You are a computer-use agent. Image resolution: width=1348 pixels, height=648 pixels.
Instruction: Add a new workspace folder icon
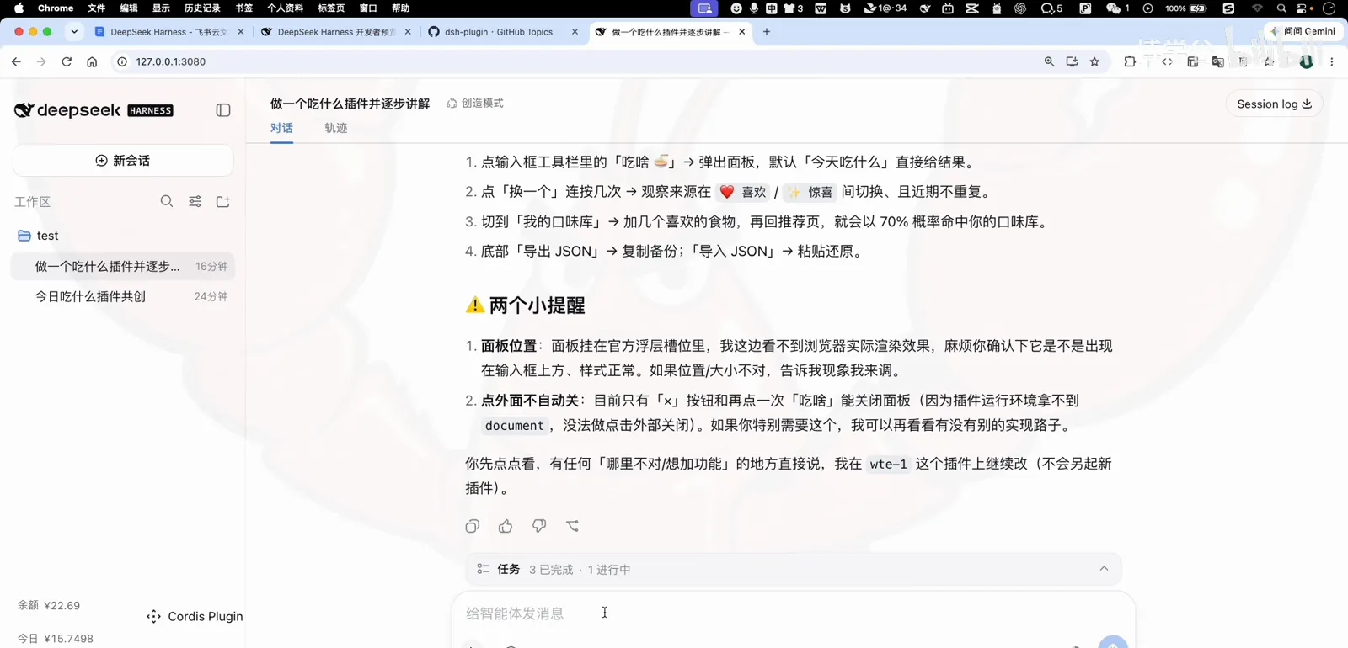(223, 201)
